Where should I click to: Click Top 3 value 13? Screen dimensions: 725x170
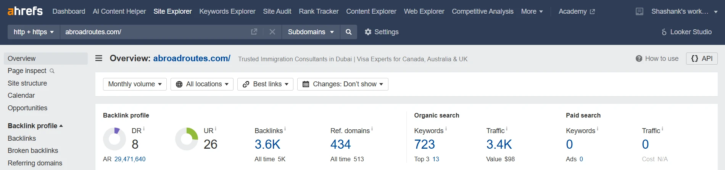(436, 159)
